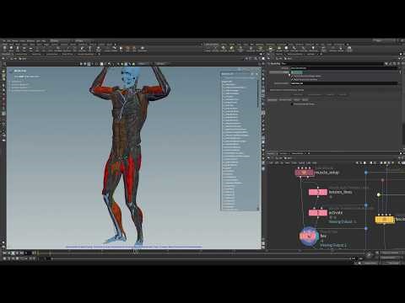405x303 pixels.
Task: Open dropdown arrow at end of green field
Action: [400, 72]
